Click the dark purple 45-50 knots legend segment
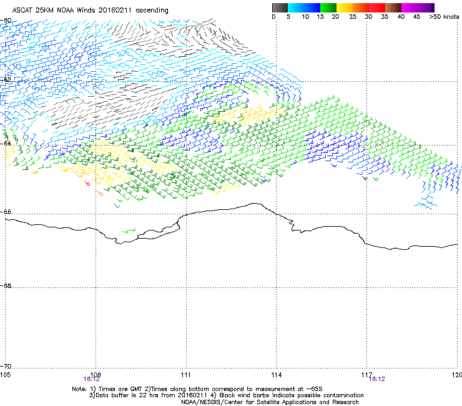This screenshot has height=406, width=462. coord(426,7)
